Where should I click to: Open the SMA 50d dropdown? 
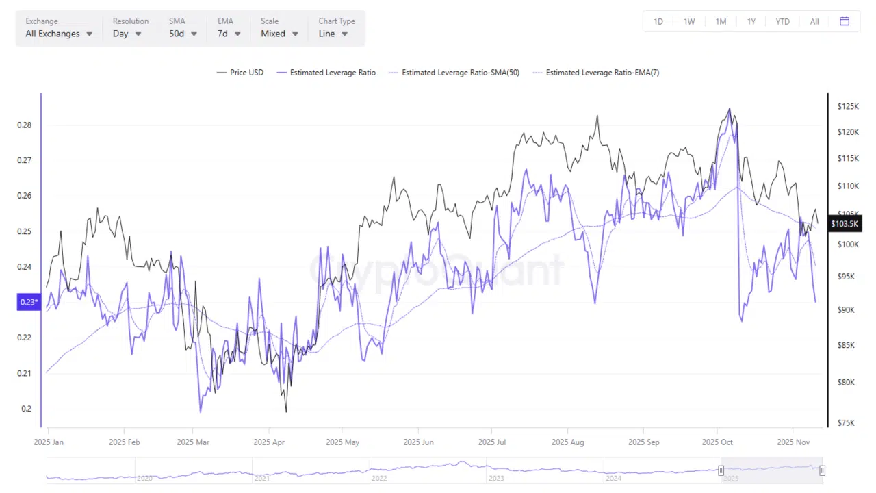pyautogui.click(x=183, y=34)
